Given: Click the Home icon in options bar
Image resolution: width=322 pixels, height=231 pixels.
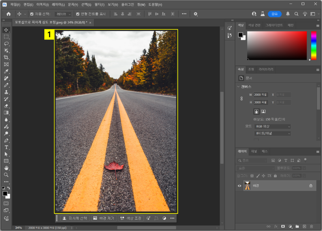Looking at the screenshot, I should click(x=8, y=14).
